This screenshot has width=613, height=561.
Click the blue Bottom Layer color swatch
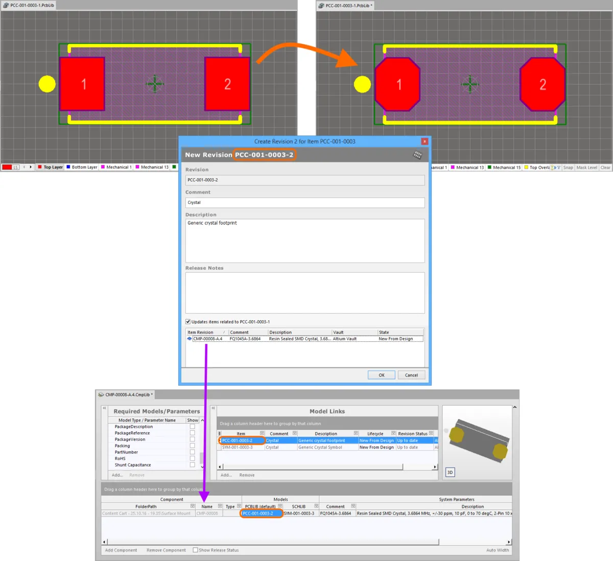68,167
